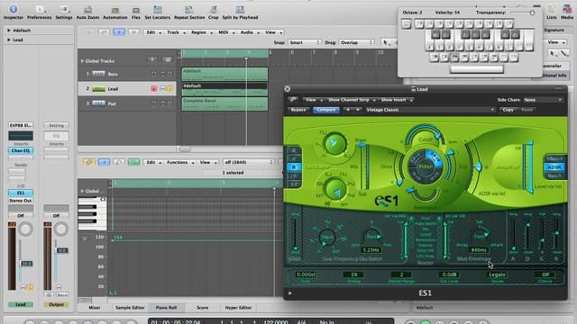Open the Track menu in Arrange area
577x324 pixels.
[x=176, y=32]
